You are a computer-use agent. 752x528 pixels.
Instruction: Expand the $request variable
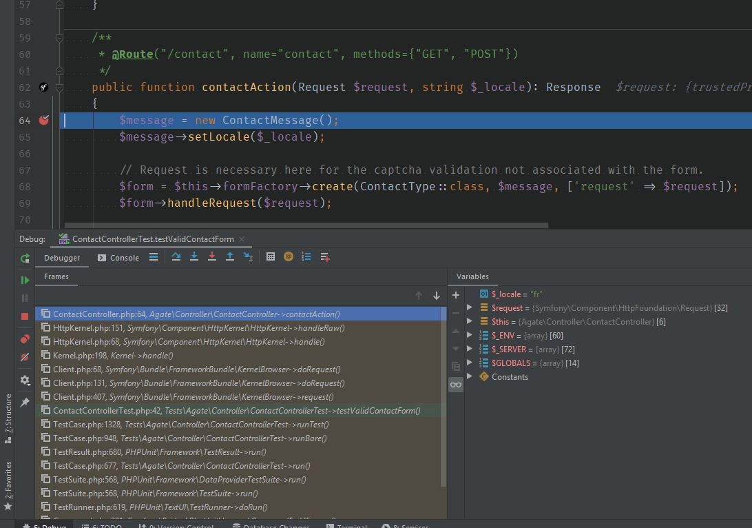pyautogui.click(x=470, y=307)
